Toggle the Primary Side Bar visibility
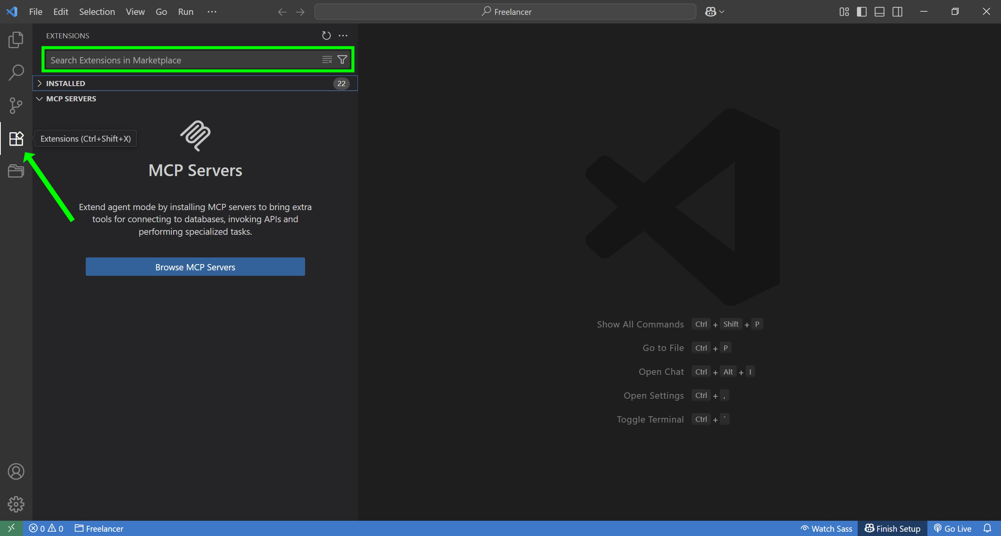 (862, 12)
